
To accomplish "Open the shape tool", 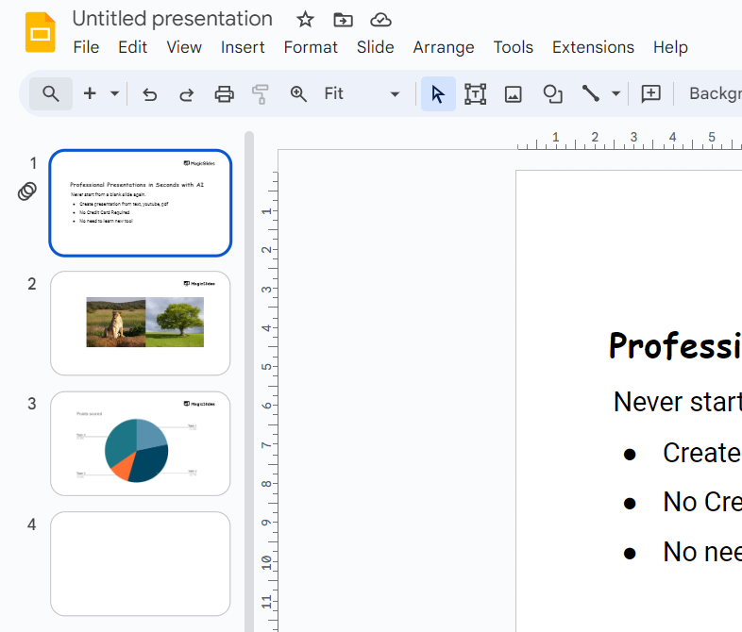I will pyautogui.click(x=552, y=93).
